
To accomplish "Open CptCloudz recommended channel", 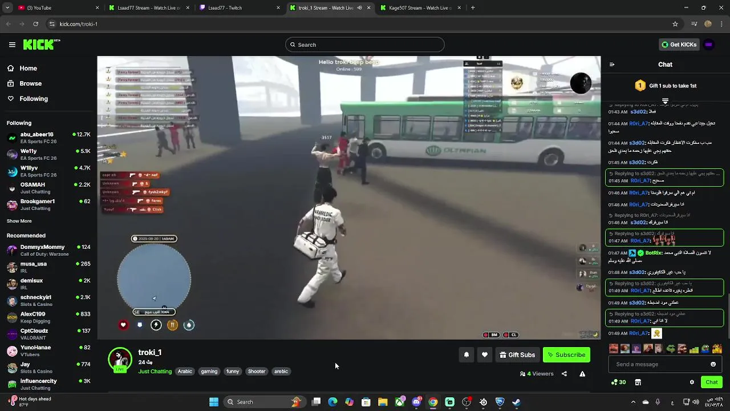I will coord(48,334).
